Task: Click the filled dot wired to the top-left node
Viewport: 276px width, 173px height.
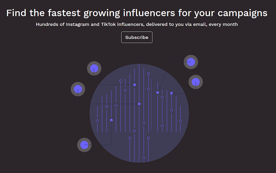Action: tap(135, 85)
